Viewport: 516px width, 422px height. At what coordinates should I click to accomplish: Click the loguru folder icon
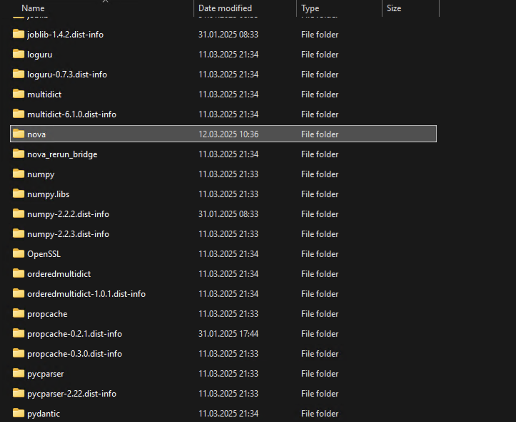pyautogui.click(x=18, y=54)
